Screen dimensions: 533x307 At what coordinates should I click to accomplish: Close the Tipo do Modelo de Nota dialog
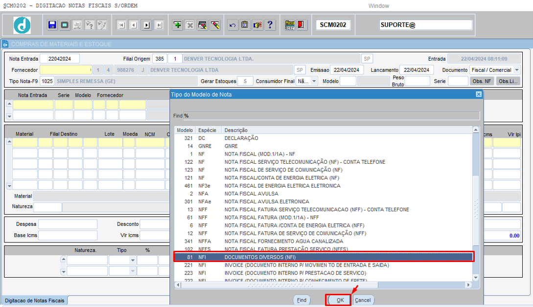(479, 94)
